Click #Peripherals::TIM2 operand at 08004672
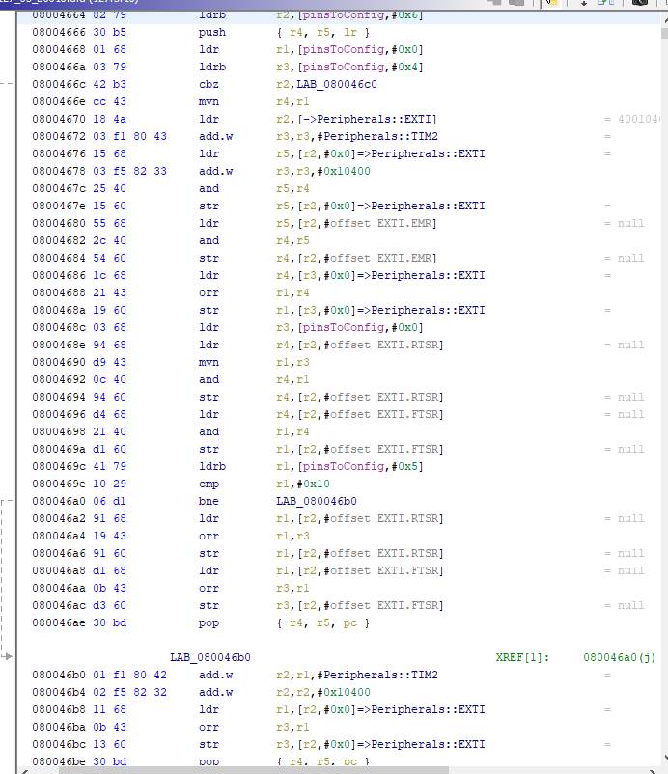 [377, 136]
